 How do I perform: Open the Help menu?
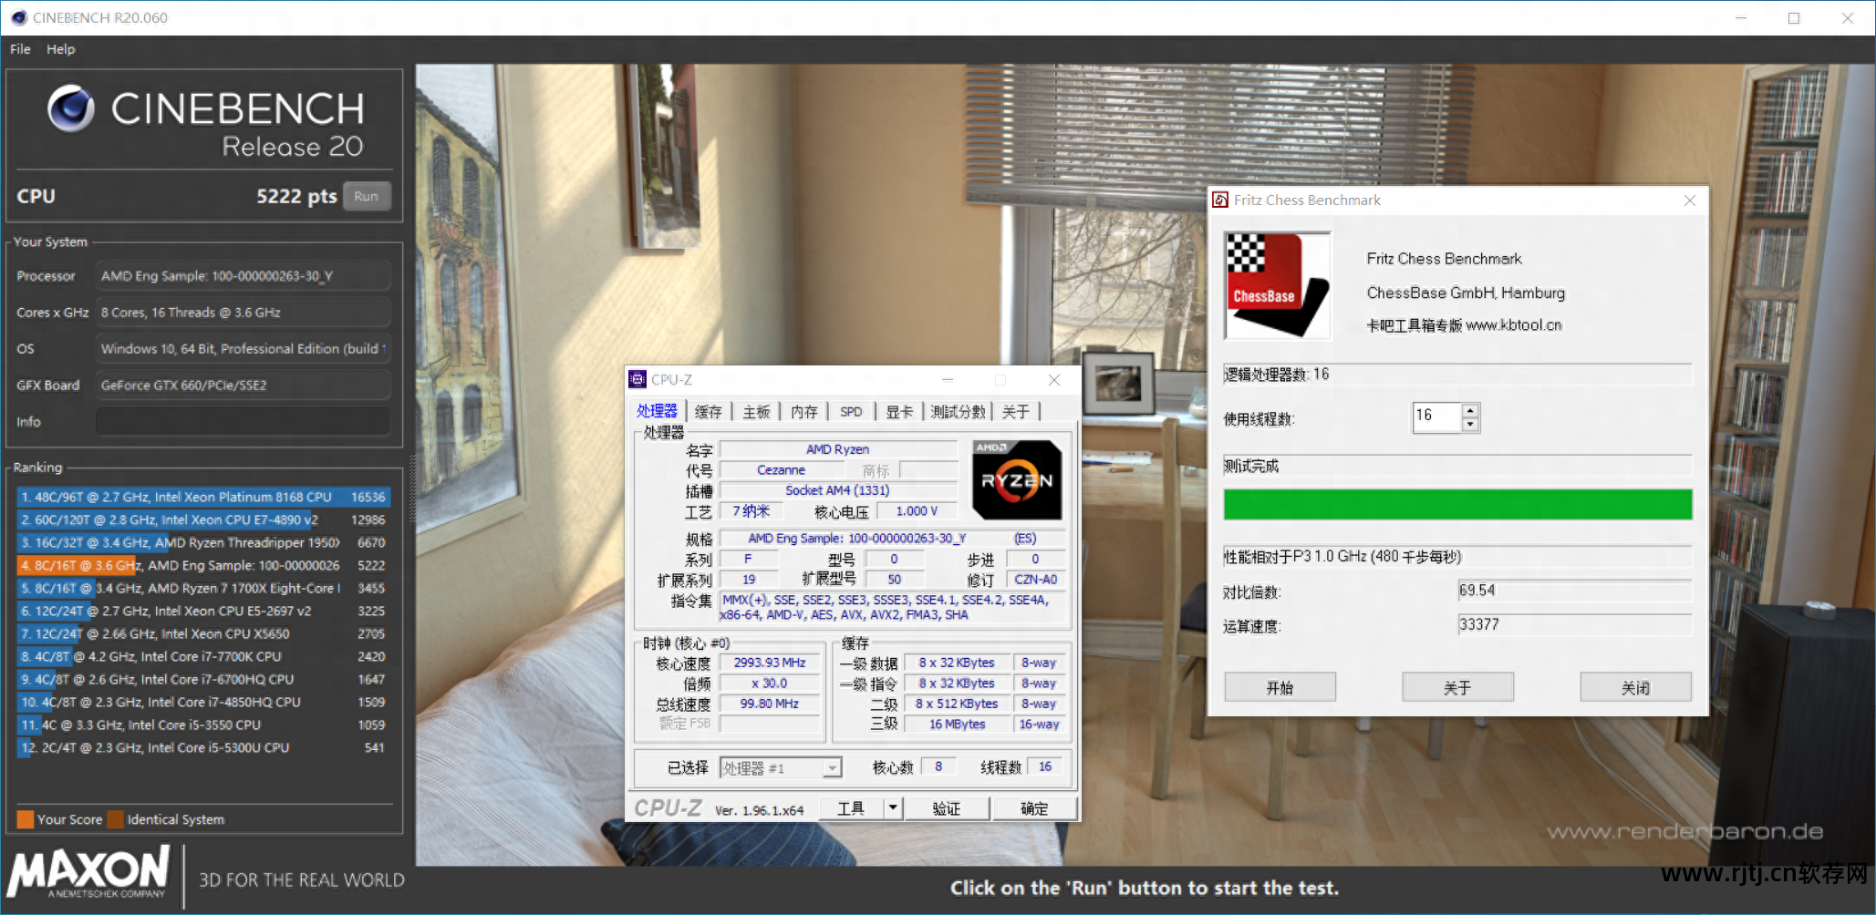pos(61,49)
